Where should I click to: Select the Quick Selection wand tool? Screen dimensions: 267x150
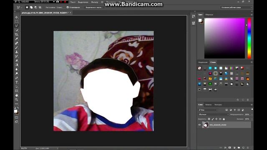click(x=17, y=30)
